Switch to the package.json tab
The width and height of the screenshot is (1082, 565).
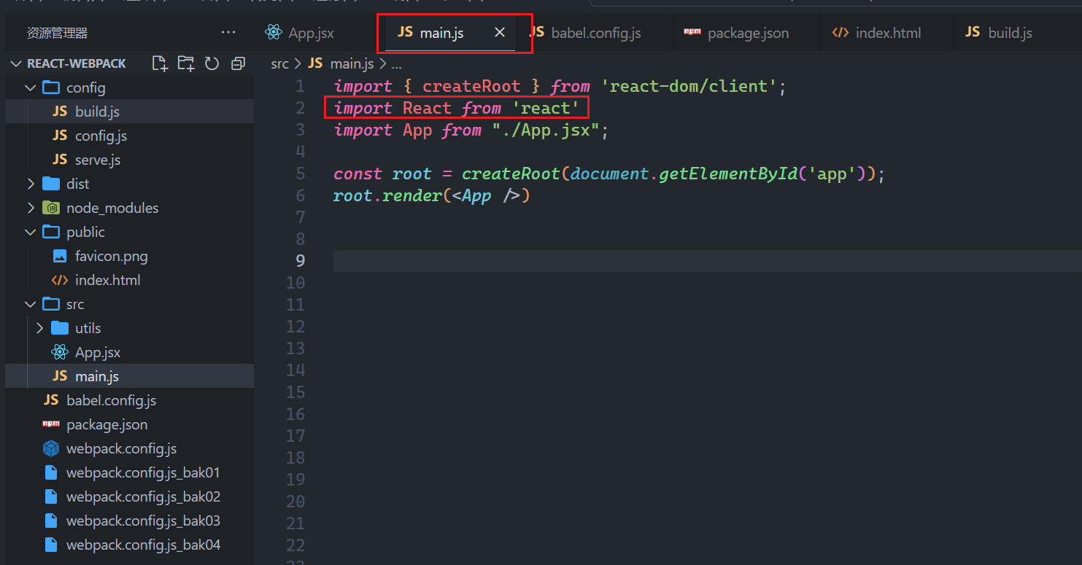coord(736,33)
